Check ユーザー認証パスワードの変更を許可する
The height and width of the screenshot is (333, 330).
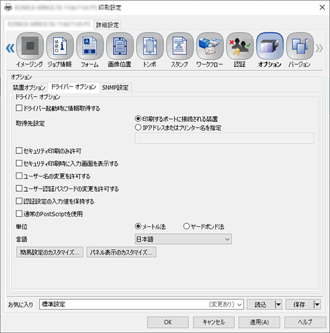tap(19, 189)
